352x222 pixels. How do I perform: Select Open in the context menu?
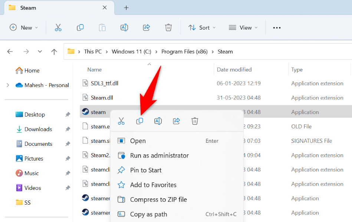coord(177,141)
